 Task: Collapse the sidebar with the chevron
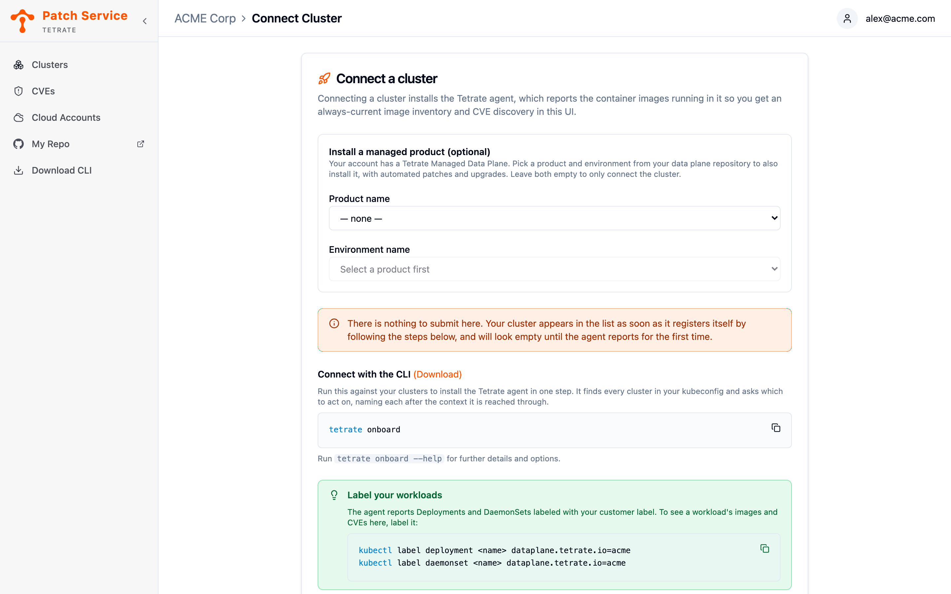[145, 21]
